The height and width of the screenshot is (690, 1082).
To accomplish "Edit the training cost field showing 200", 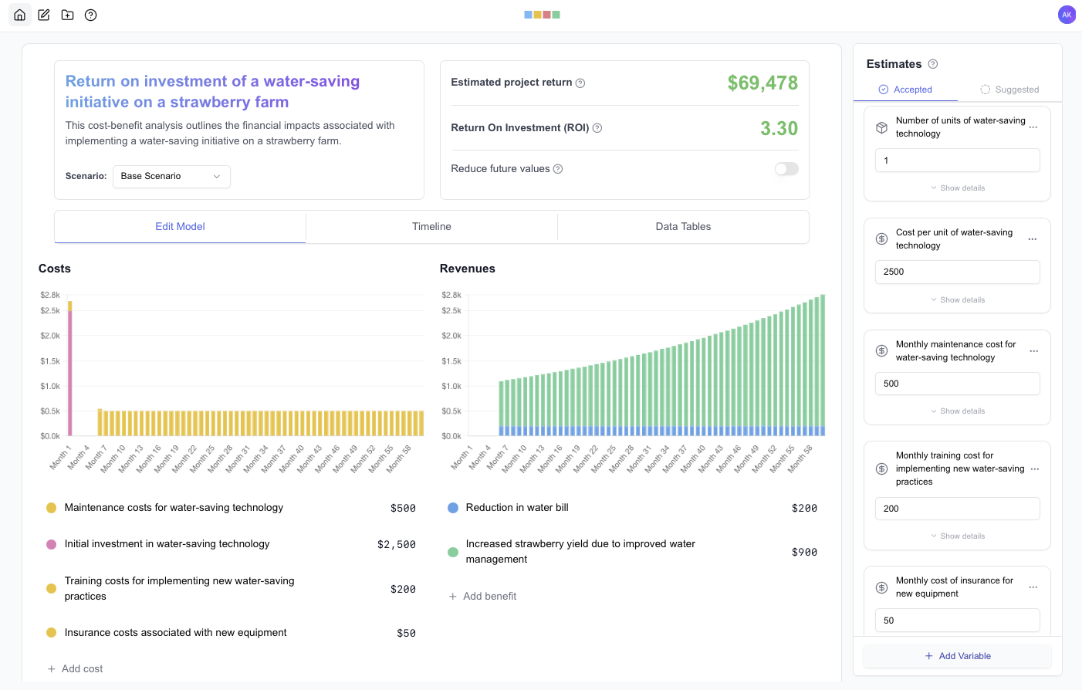I will [957, 509].
